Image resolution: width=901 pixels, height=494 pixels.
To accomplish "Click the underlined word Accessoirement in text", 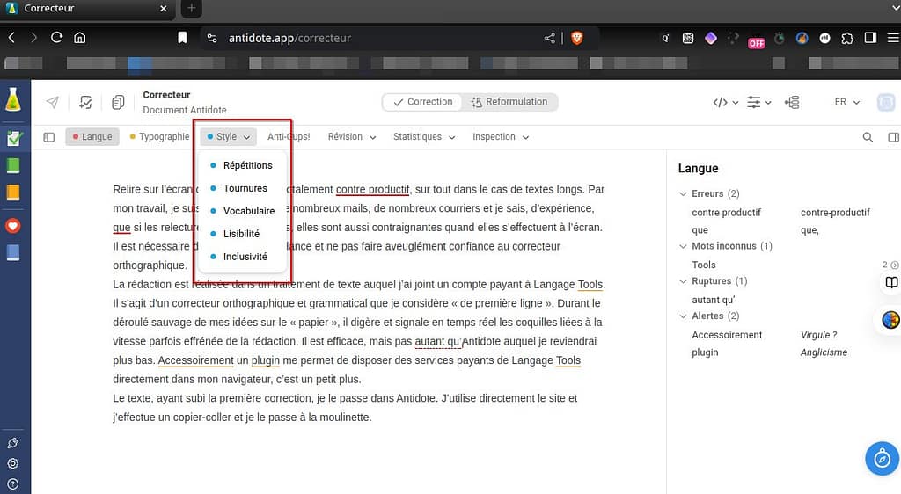I will [x=195, y=360].
